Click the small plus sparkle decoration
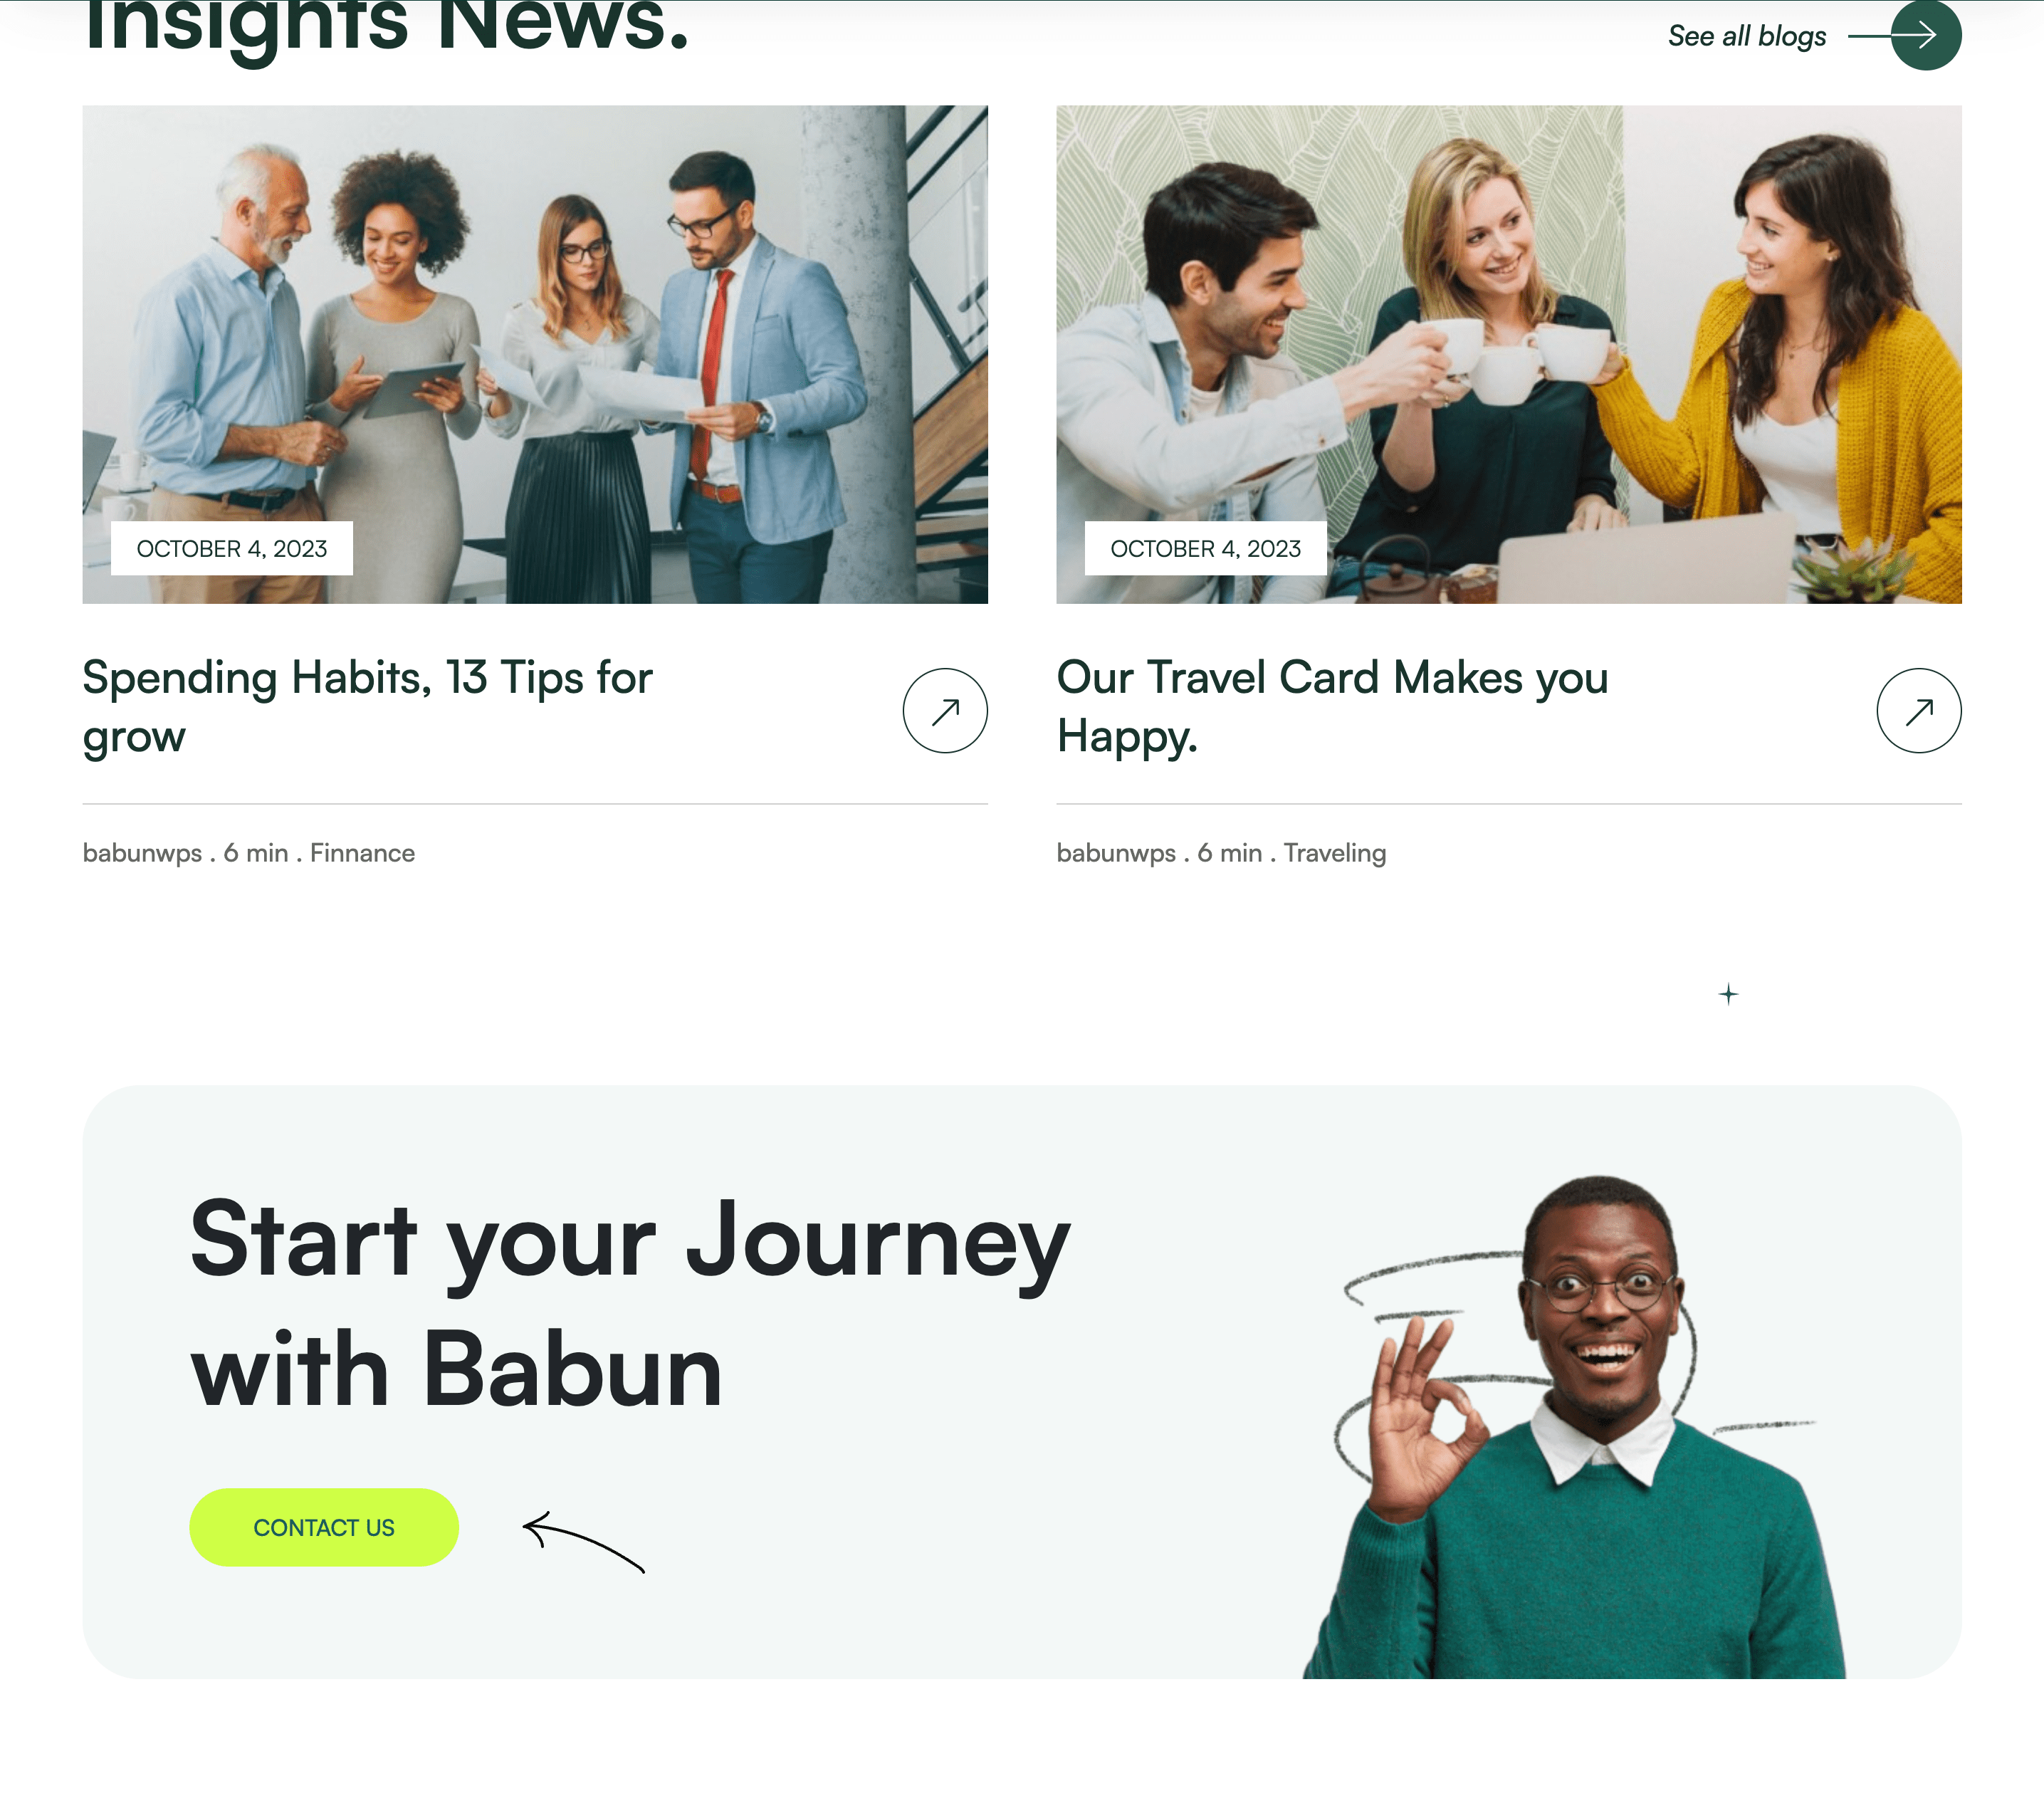Screen dimensions: 2044x1803 coord(1728,994)
